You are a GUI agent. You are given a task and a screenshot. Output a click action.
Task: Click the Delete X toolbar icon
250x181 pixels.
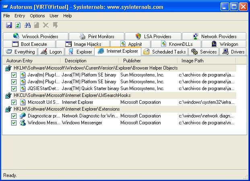(46, 25)
